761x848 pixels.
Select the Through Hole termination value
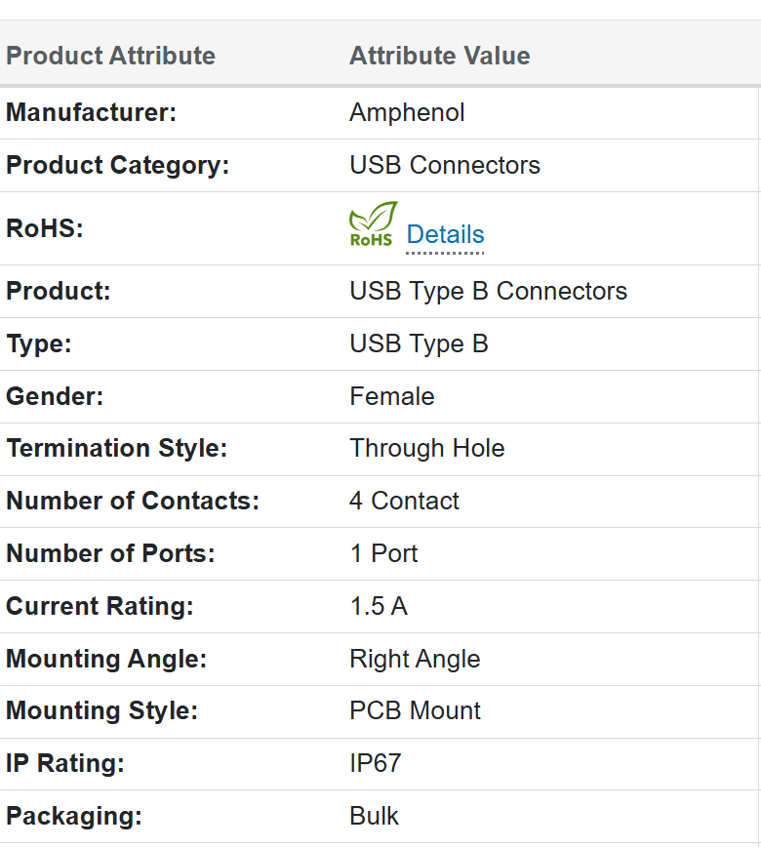[426, 448]
